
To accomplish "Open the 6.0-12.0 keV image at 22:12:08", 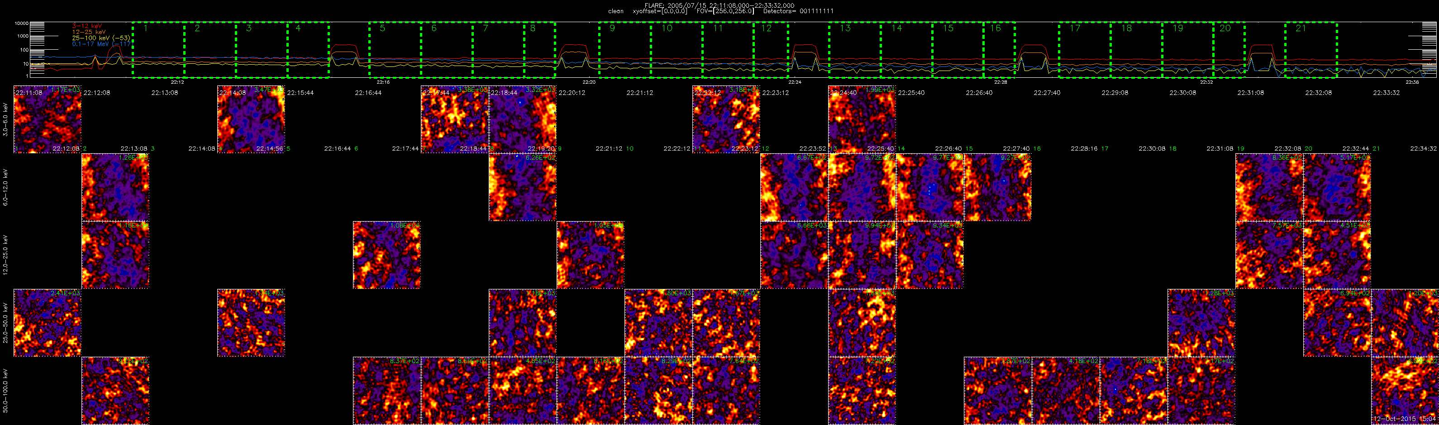I will pyautogui.click(x=116, y=187).
